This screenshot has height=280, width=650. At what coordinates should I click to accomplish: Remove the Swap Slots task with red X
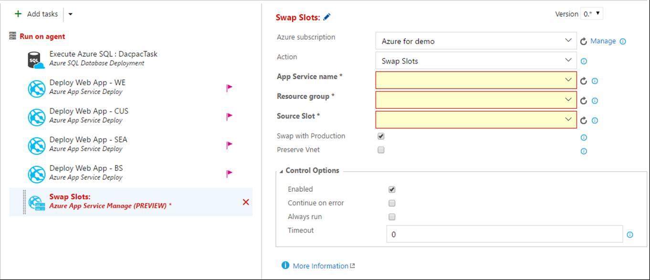(x=246, y=202)
